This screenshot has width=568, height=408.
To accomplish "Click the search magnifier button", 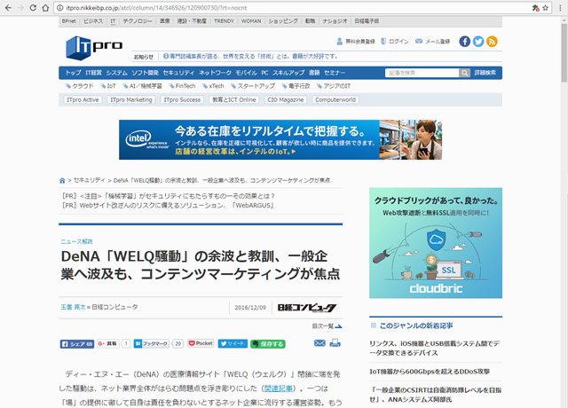I will [465, 72].
